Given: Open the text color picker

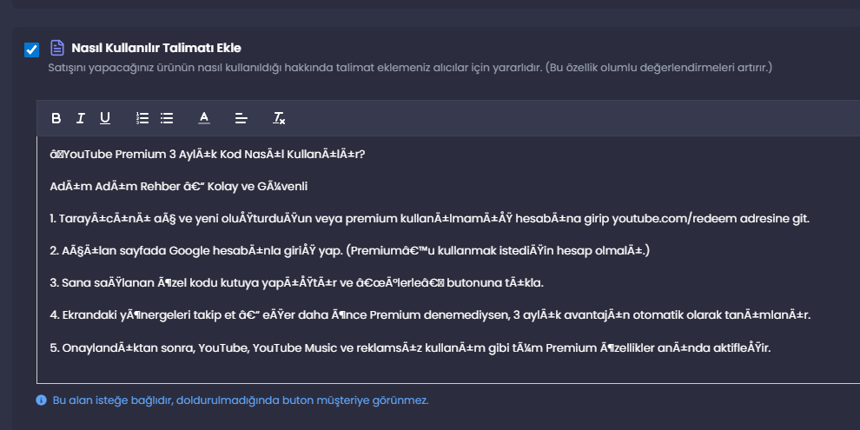Looking at the screenshot, I should 204,118.
